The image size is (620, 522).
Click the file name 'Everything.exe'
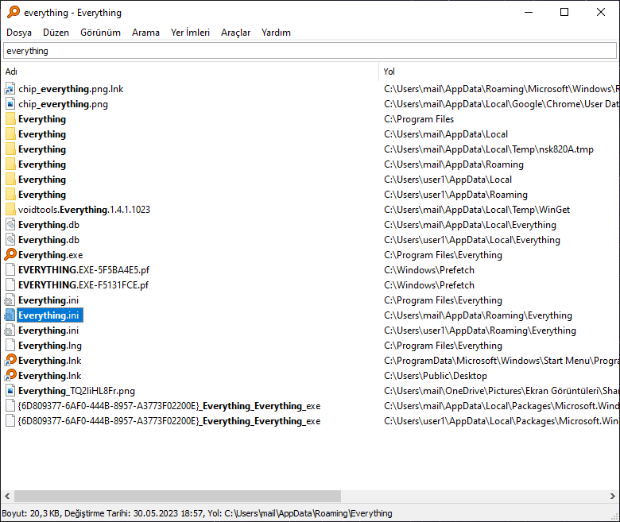(x=51, y=255)
